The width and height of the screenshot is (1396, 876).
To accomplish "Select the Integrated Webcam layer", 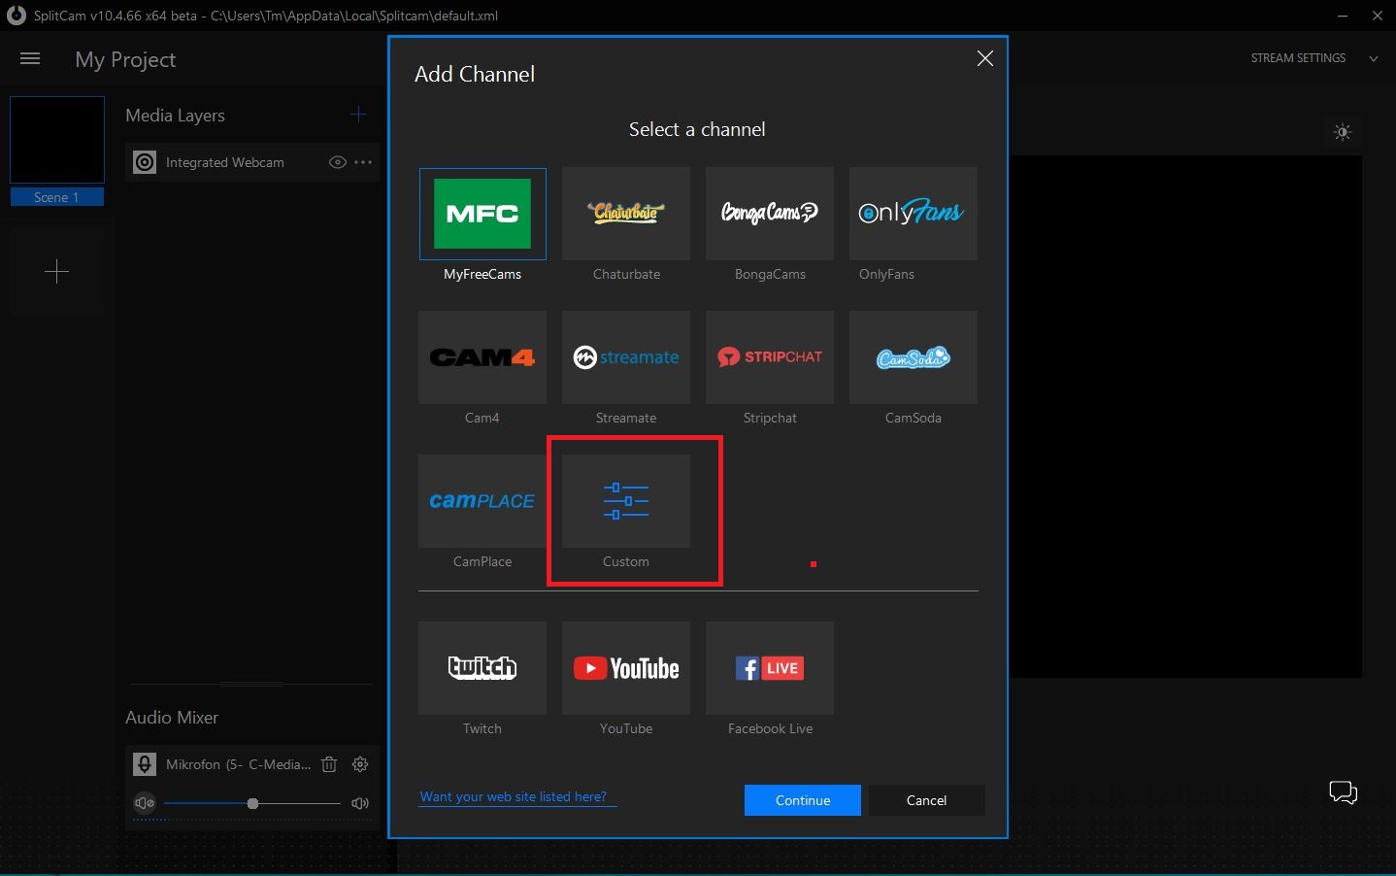I will click(x=252, y=162).
